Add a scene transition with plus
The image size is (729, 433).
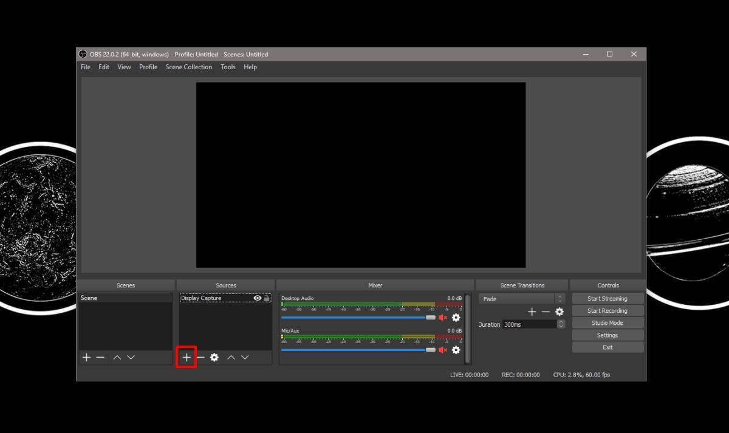tap(532, 312)
